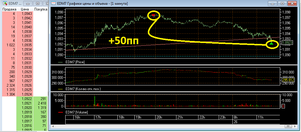
Task: Click the 19h label on the time axis
Action: [138, 117]
